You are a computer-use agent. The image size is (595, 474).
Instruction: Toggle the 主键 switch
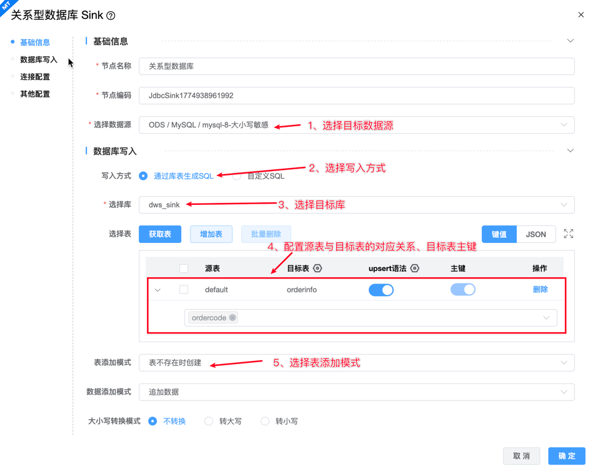point(462,290)
